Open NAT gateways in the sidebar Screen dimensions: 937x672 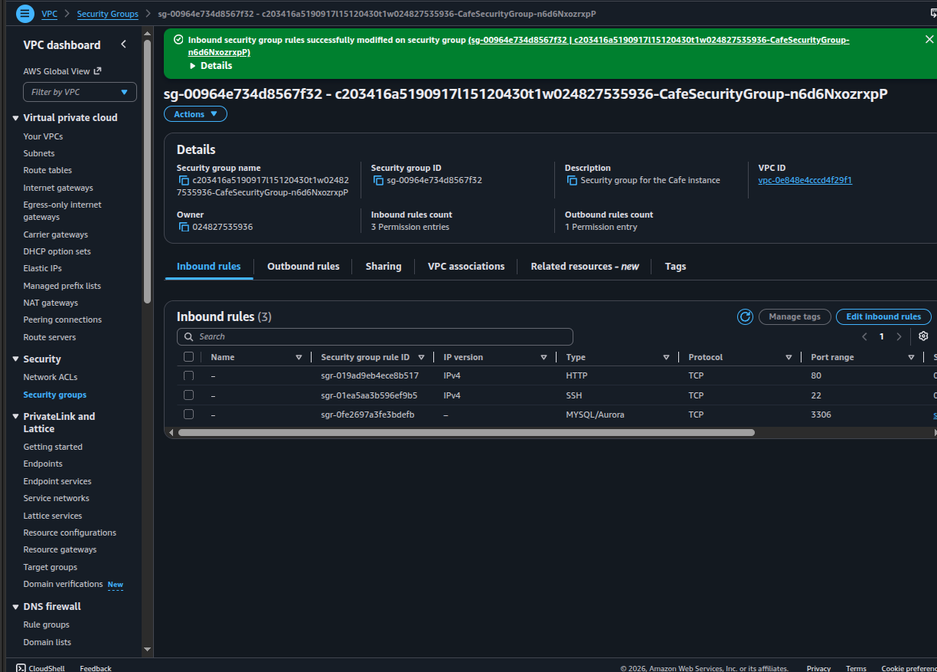(x=51, y=303)
